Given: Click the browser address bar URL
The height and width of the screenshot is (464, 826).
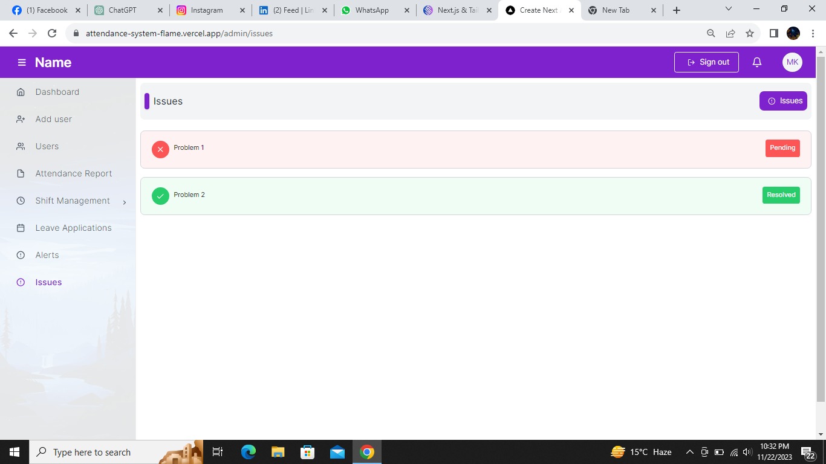Looking at the screenshot, I should click(179, 34).
